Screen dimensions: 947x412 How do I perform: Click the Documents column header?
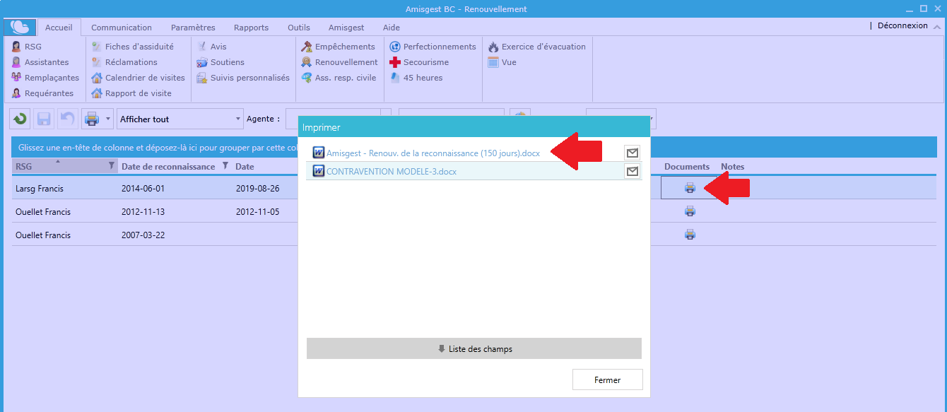click(x=687, y=167)
